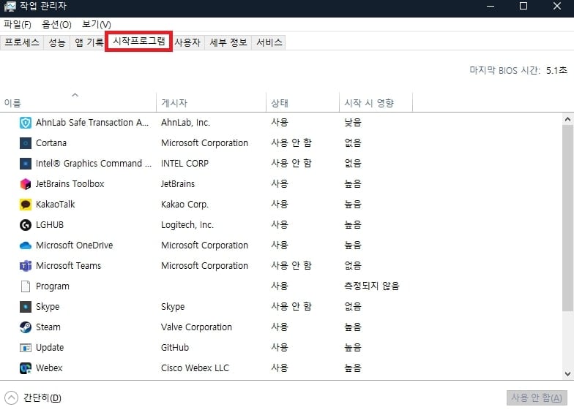Viewport: 574px width, 415px height.
Task: Click Skype's 사용 안 함 status
Action: pos(291,307)
